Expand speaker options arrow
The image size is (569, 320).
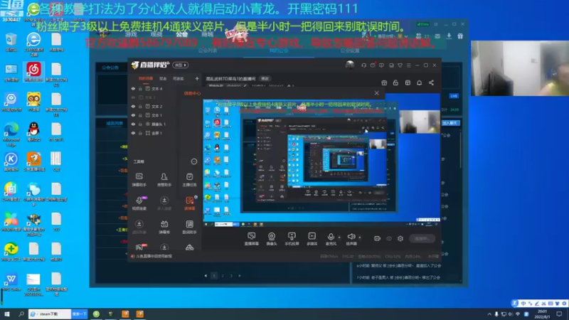click(360, 238)
